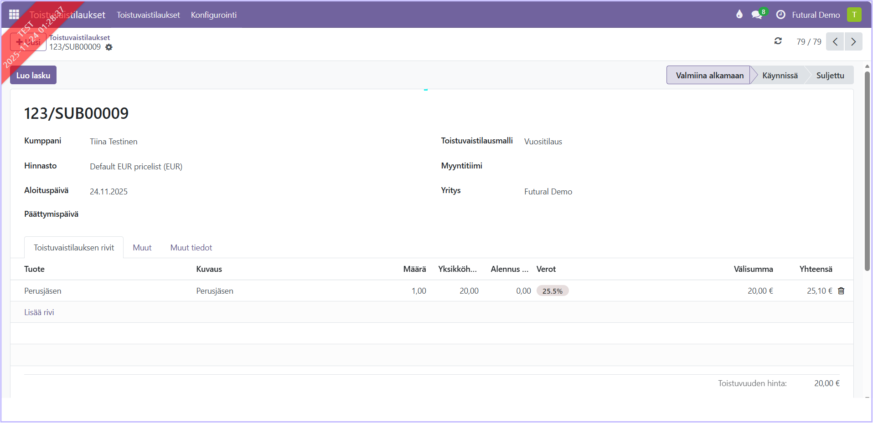Go to the previous record arrow
This screenshot has height=423, width=873.
click(835, 42)
